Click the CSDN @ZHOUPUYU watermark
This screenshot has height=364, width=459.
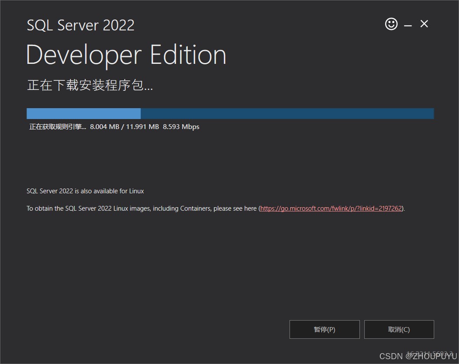tap(418, 357)
